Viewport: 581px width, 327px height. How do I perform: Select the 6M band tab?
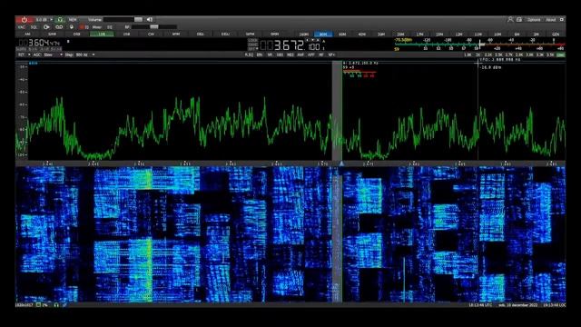pyautogui.click(x=517, y=35)
